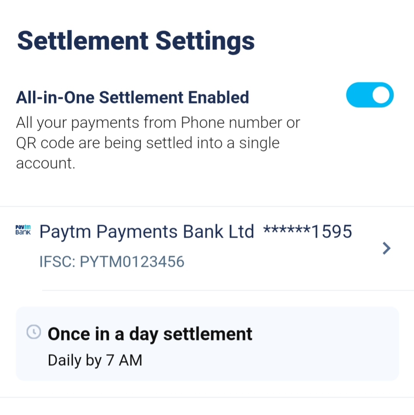414x415 pixels.
Task: Open the Once in a day settlement heading
Action: click(x=150, y=334)
